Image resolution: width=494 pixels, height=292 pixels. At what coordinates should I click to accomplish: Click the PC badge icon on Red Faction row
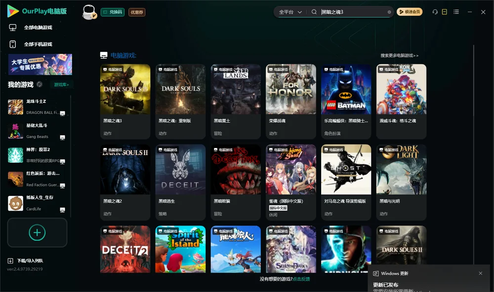(62, 185)
